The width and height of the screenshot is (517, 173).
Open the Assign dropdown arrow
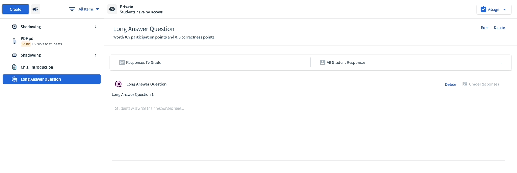(x=504, y=9)
